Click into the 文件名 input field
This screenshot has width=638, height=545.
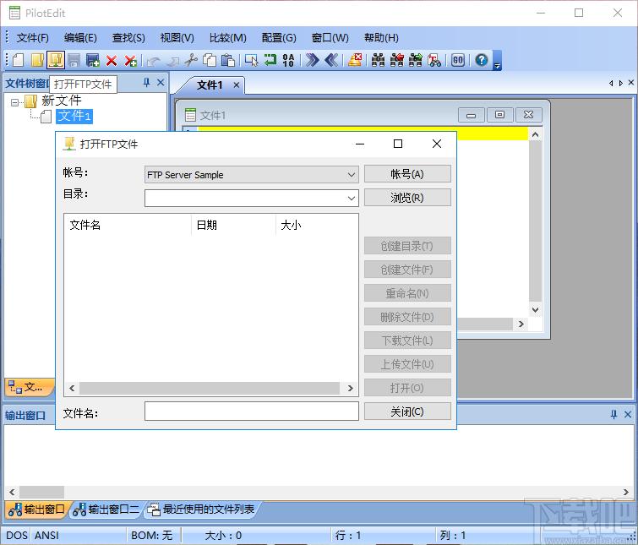click(252, 411)
